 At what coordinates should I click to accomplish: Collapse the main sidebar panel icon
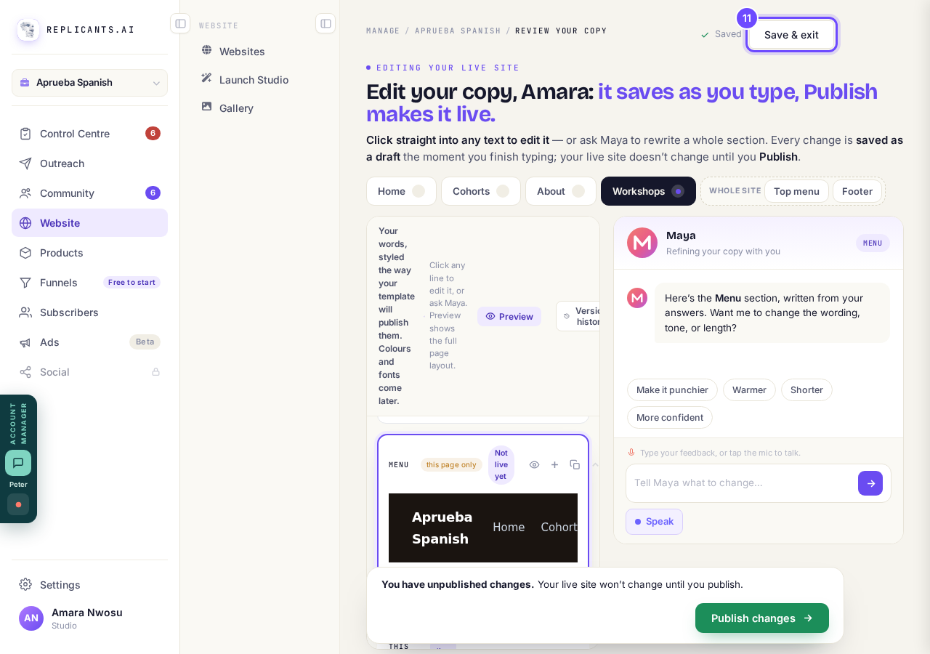tap(180, 23)
